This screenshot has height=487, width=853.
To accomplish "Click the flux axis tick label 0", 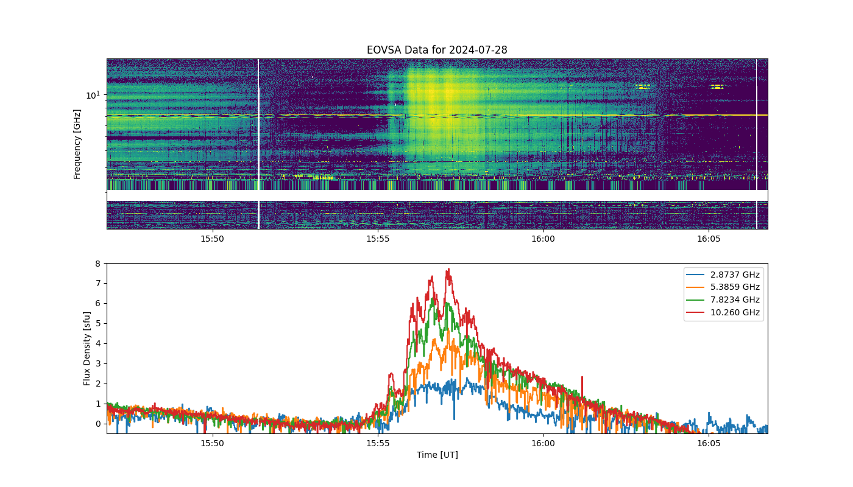I will (x=97, y=424).
